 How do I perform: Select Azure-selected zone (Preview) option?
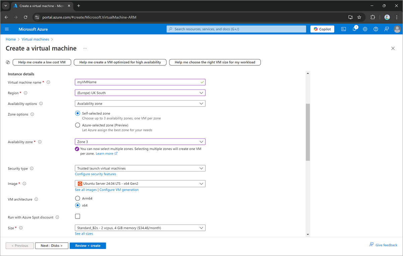78,125
